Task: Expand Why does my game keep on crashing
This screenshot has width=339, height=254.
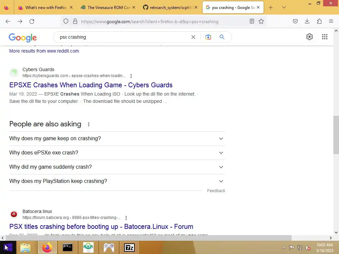Action: pyautogui.click(x=117, y=139)
